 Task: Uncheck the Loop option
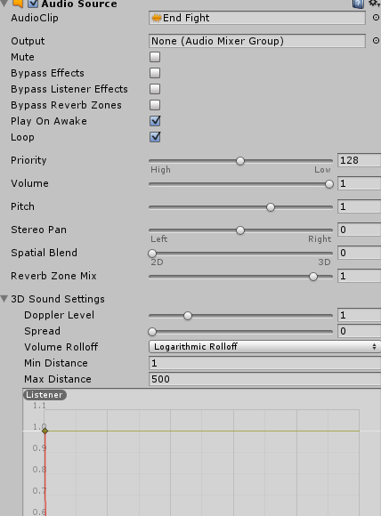[x=155, y=137]
